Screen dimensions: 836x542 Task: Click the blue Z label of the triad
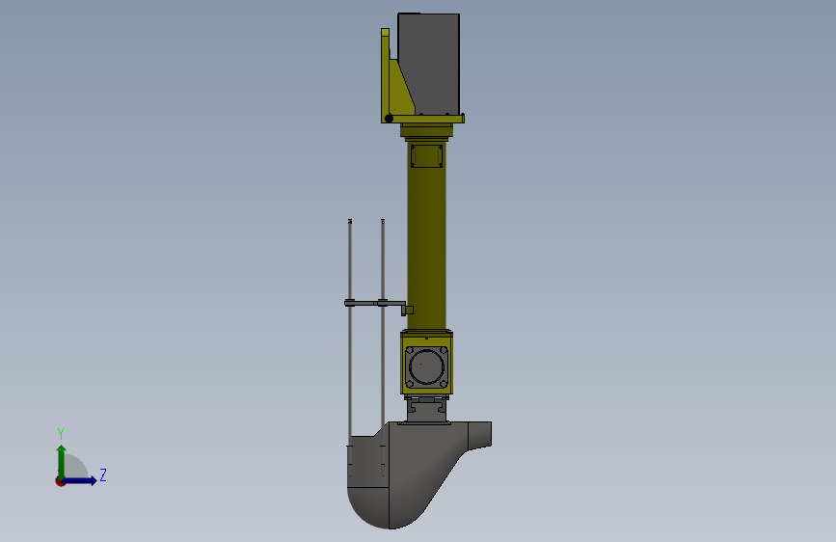103,474
